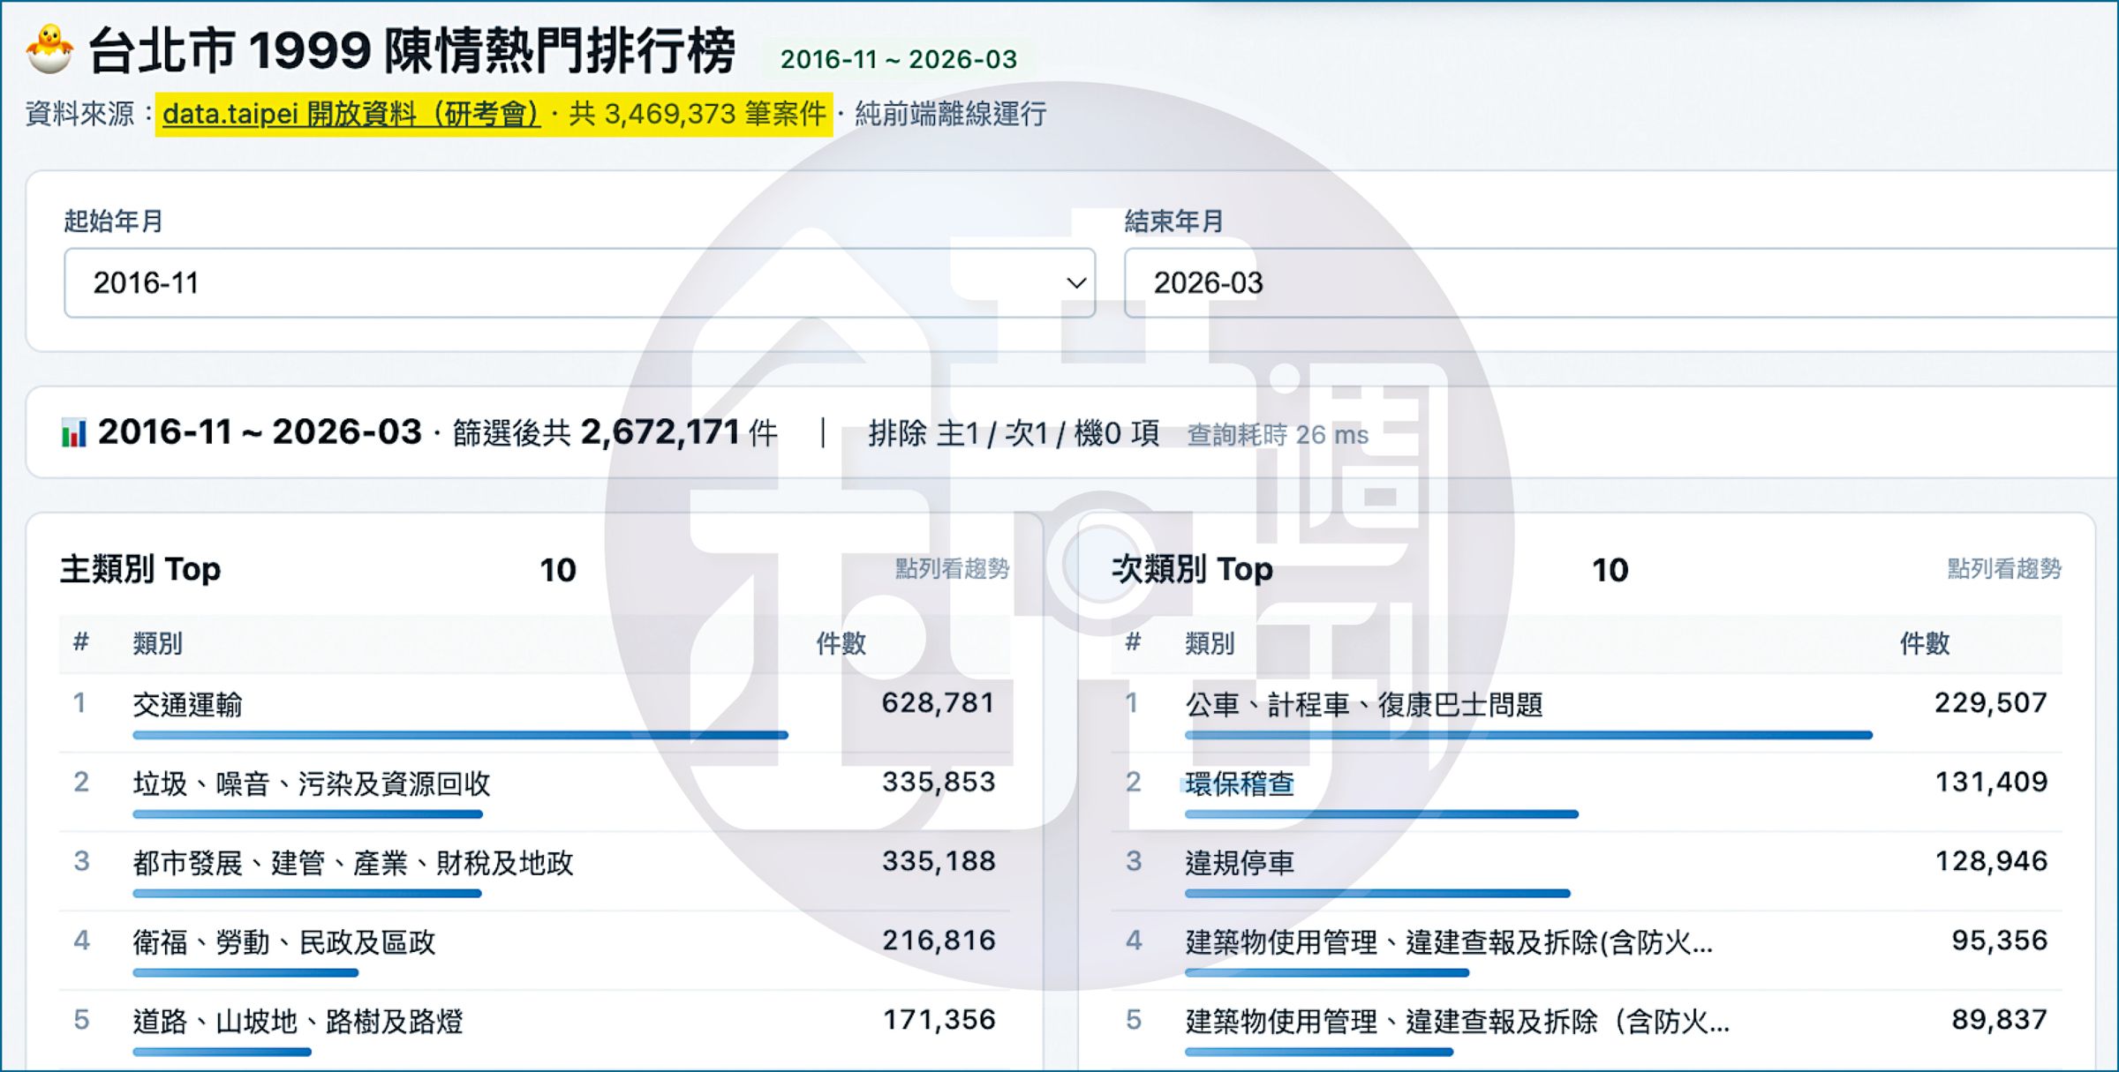2119x1072 pixels.
Task: Select the 違規停車 subcategory row
Action: (1587, 871)
